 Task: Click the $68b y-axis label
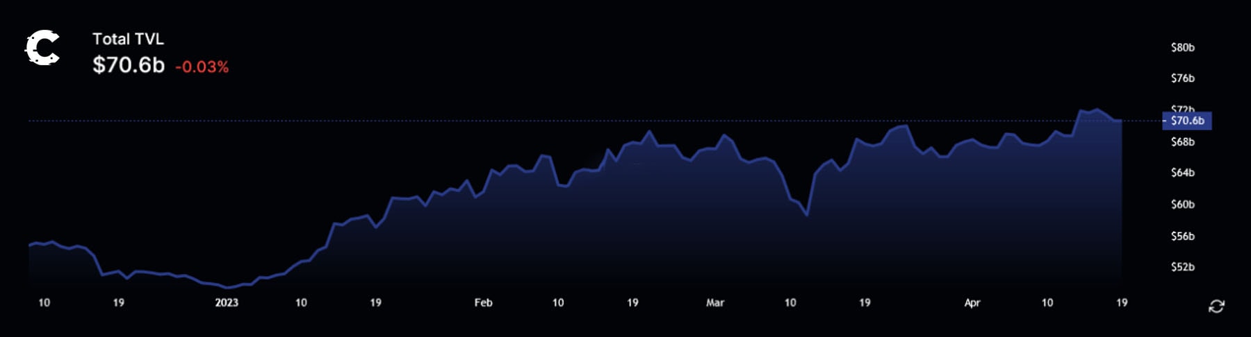point(1182,142)
